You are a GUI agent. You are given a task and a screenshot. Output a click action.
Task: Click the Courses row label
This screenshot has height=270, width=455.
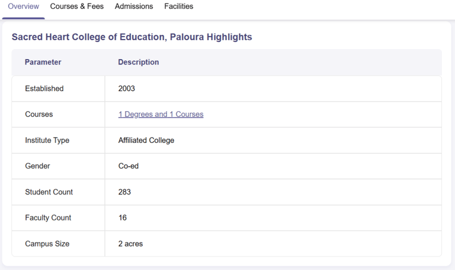(x=39, y=115)
